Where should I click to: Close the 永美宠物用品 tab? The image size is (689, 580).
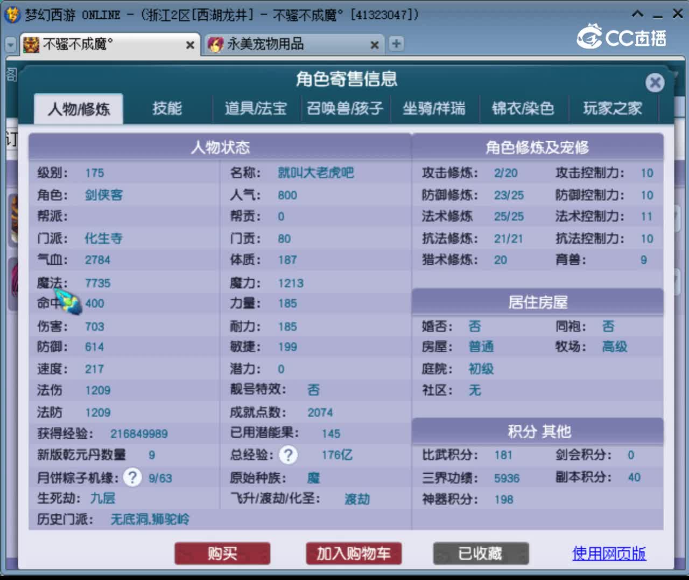pos(375,45)
